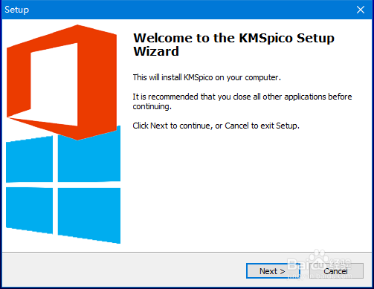Click the blank white area below instructions
This screenshot has height=289, width=374.
click(245, 191)
